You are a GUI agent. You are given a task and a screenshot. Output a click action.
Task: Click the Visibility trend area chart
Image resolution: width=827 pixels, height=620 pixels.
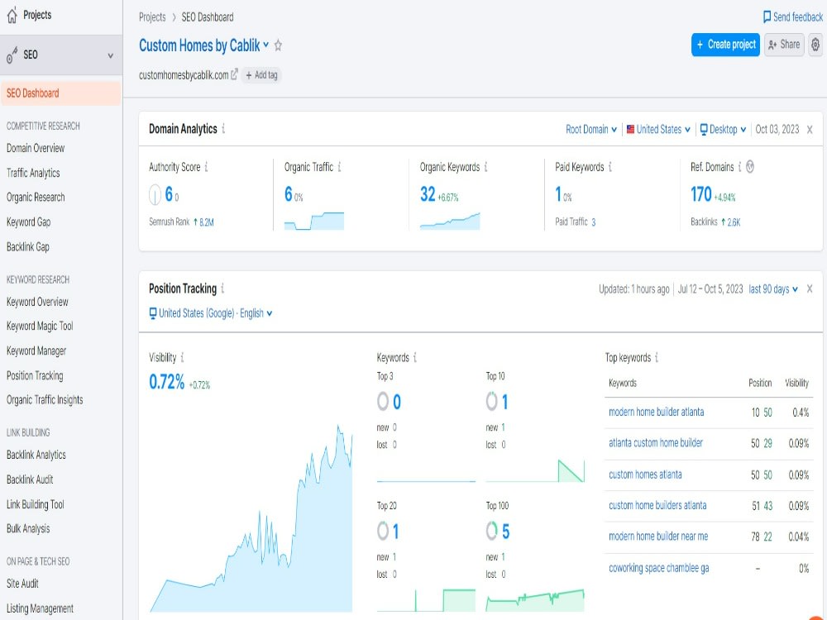pyautogui.click(x=251, y=517)
